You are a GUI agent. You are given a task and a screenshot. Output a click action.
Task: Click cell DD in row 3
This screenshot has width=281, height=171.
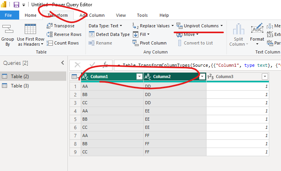(175, 103)
